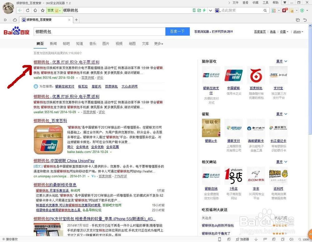
Task: Click the mobile phone icon in status bar
Action: (219, 239)
